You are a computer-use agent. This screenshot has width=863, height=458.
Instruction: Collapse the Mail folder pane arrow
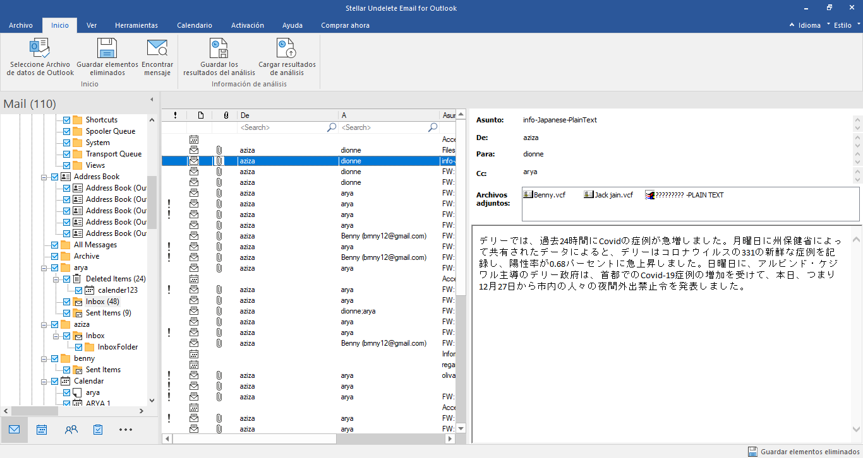(x=152, y=100)
